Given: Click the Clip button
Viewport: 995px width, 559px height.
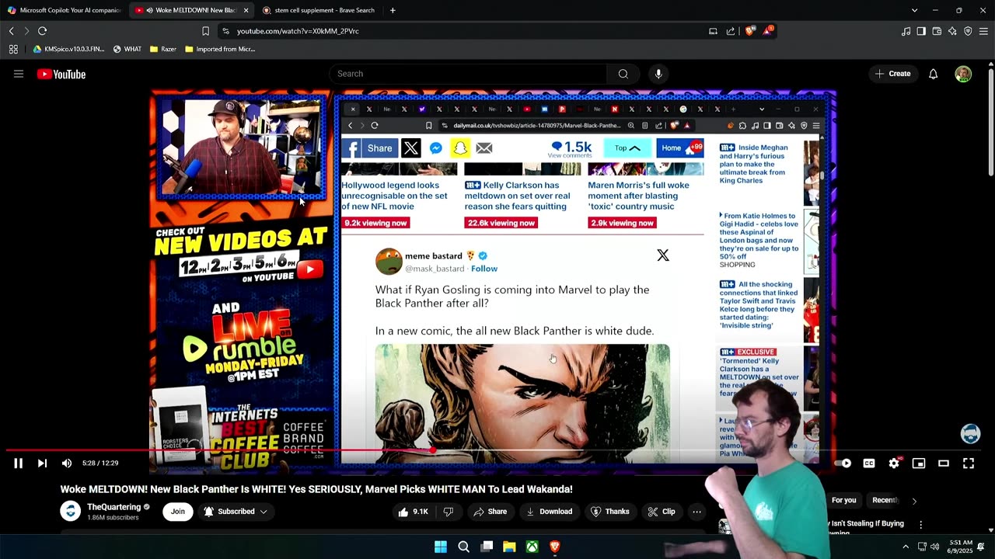Looking at the screenshot, I should point(662,512).
